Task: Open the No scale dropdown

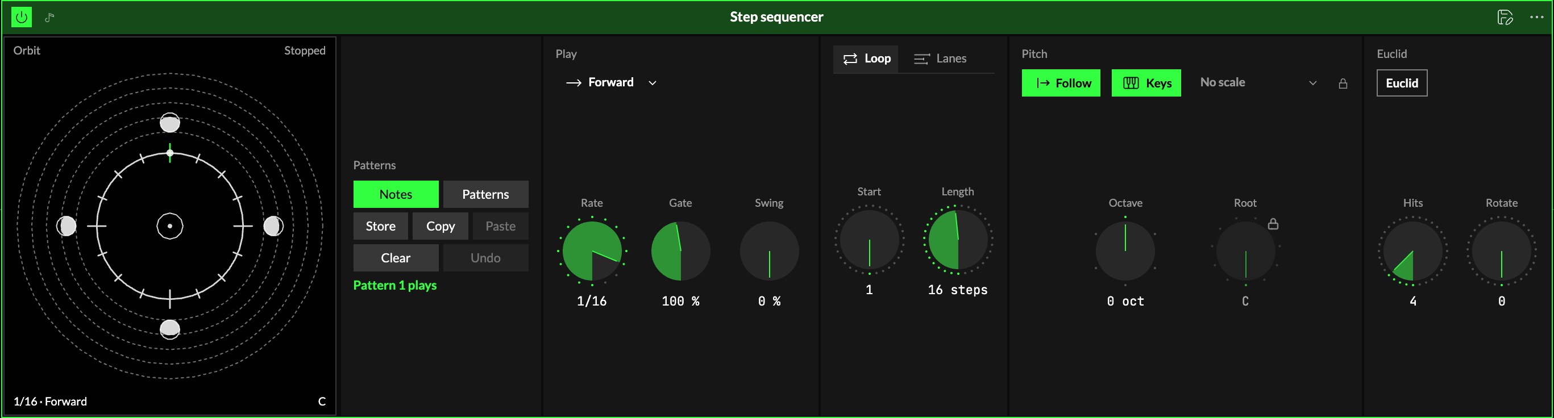Action: tap(1258, 83)
